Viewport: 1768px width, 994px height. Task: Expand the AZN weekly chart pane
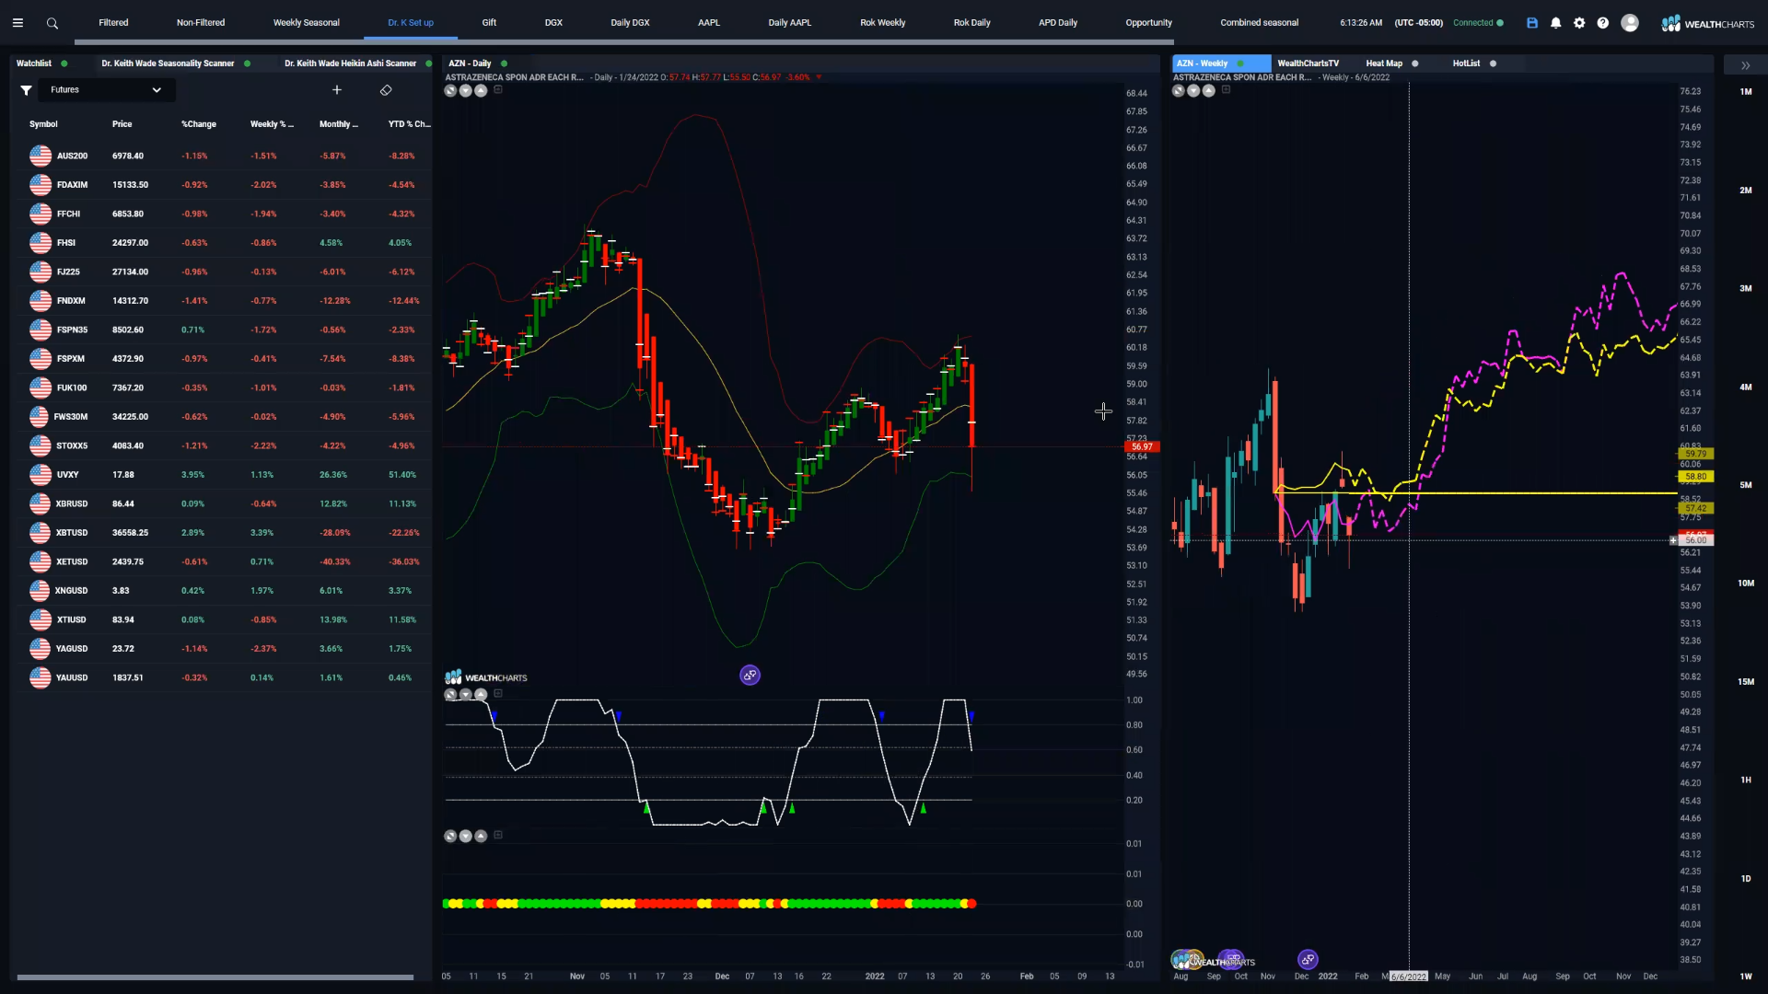tap(1179, 90)
